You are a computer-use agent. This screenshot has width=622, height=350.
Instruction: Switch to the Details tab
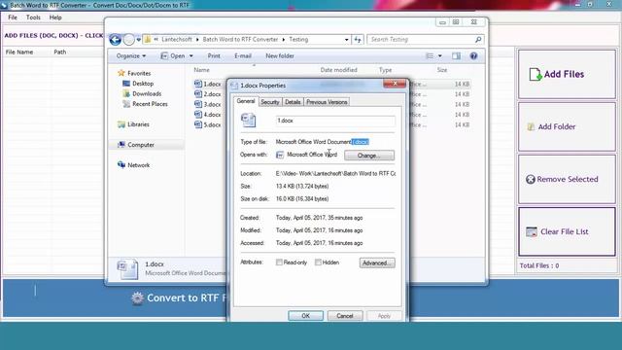point(293,102)
